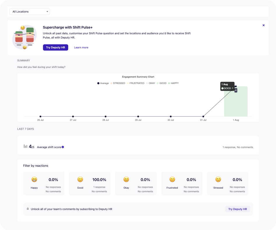Click the Happy 0.0% value

(x=53, y=180)
